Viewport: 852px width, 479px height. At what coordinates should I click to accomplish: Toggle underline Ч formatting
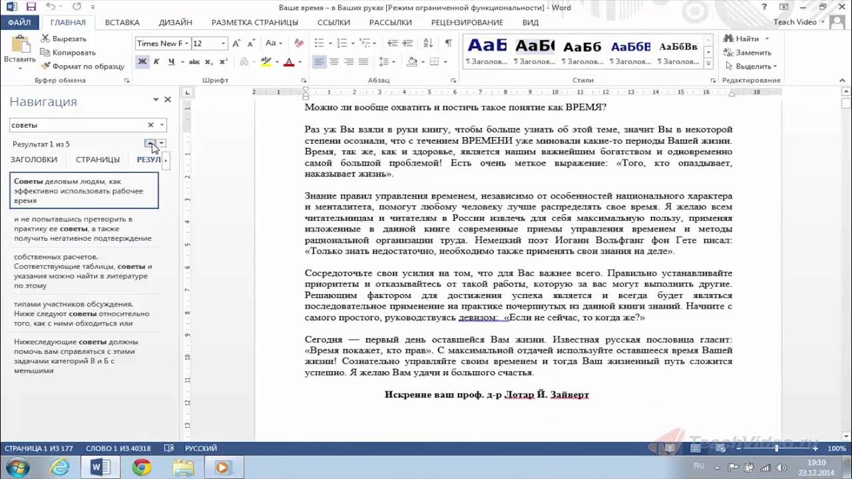coord(172,62)
